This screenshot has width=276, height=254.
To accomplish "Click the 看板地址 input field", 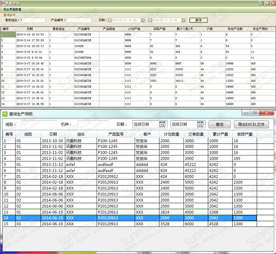I will 33,20.
